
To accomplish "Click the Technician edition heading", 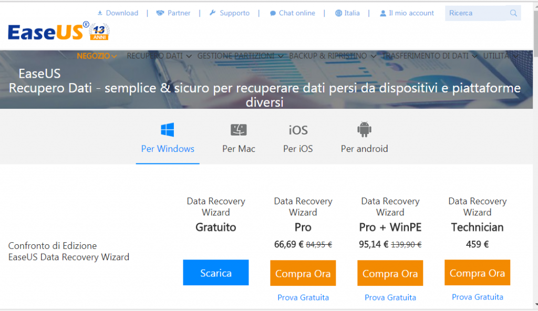I will click(477, 227).
